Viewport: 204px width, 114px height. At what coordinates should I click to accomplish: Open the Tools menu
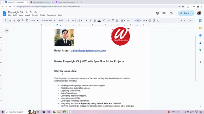42,15
